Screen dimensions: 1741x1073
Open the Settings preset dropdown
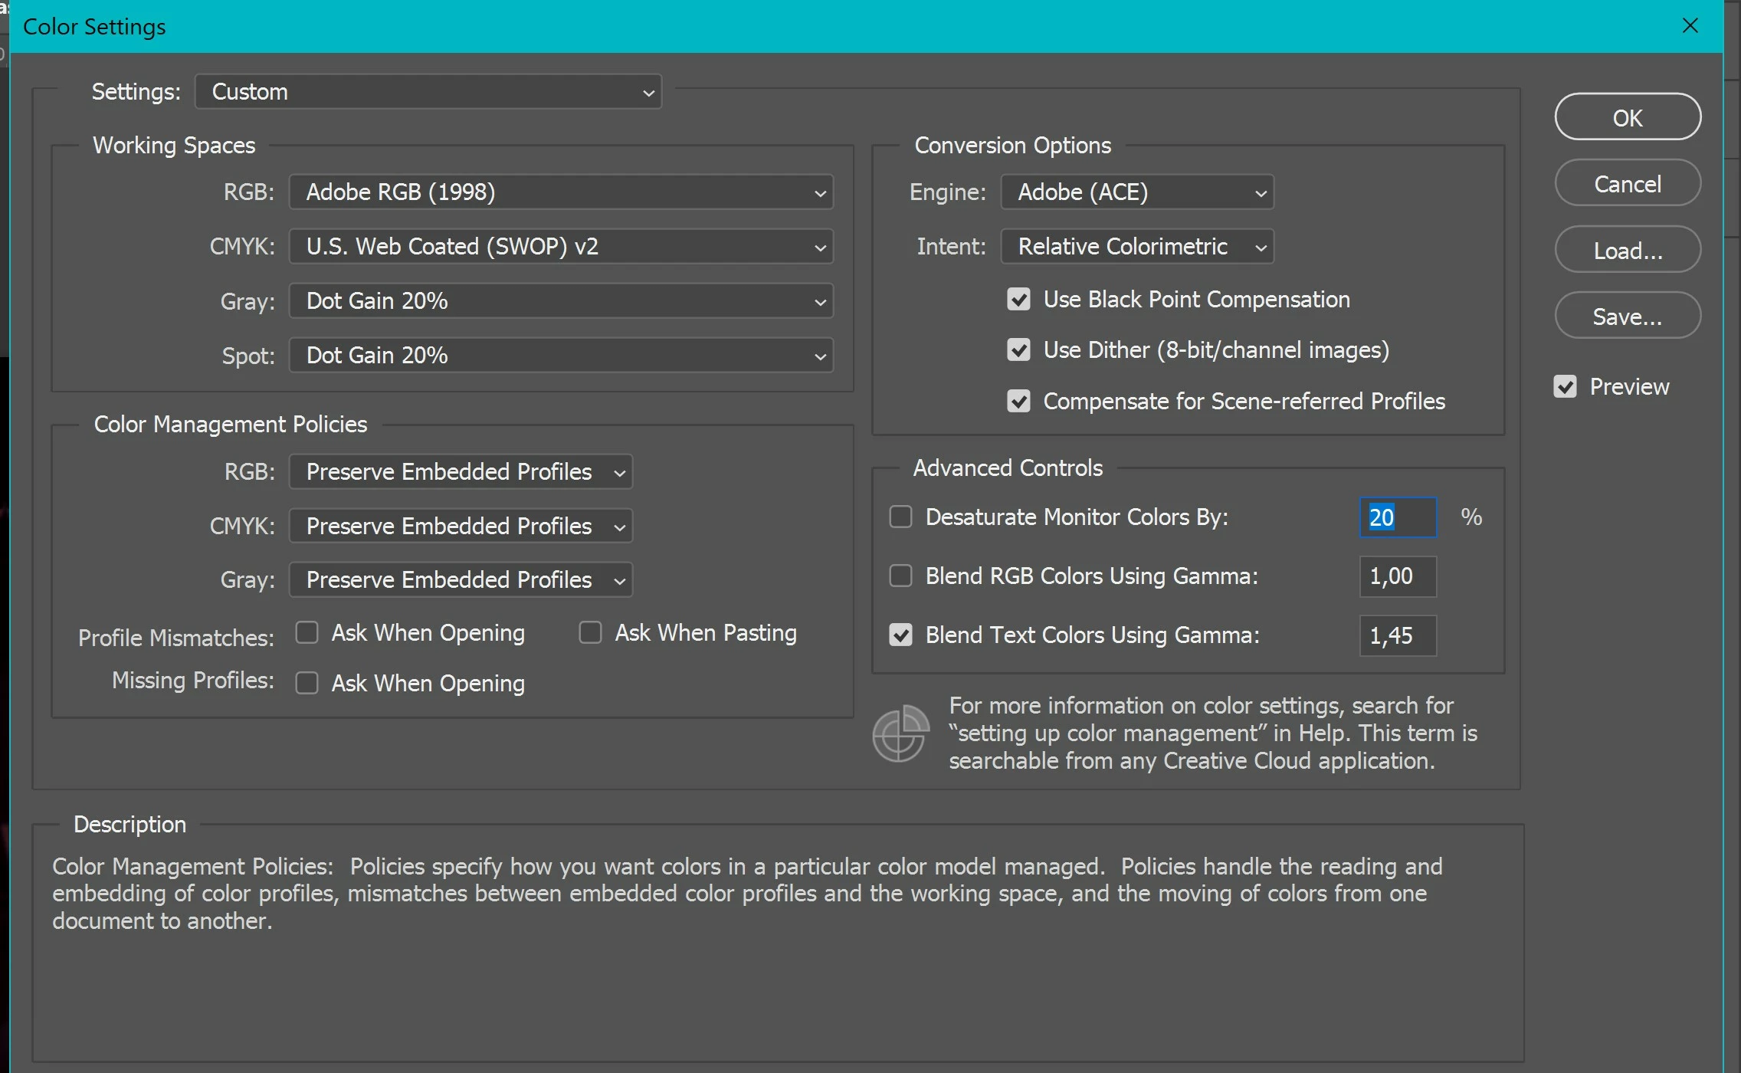(428, 92)
